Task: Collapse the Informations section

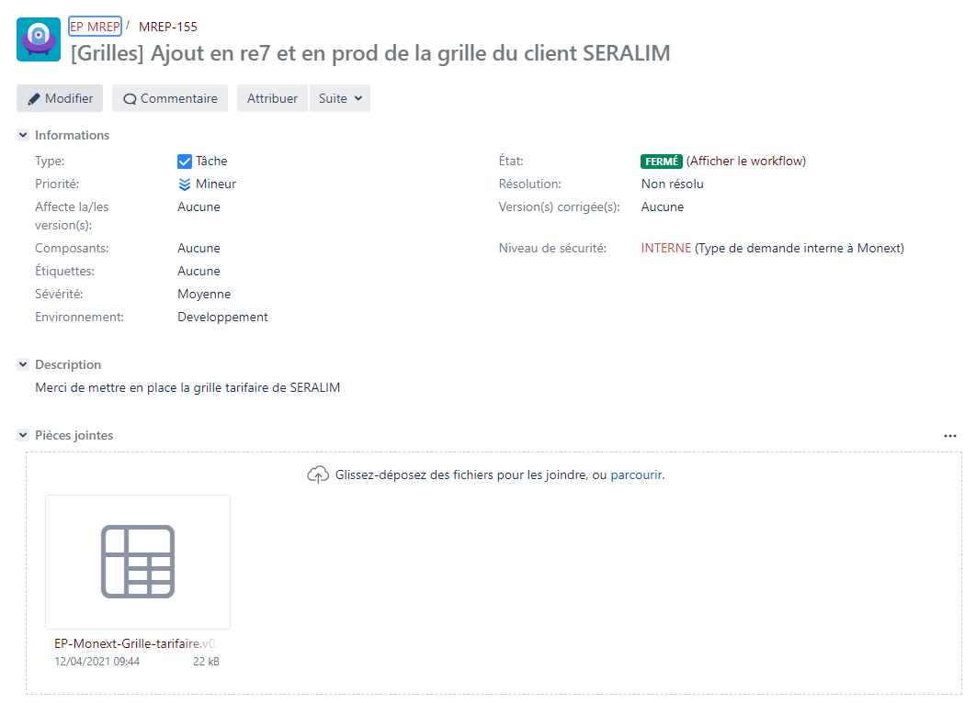Action: pos(23,136)
